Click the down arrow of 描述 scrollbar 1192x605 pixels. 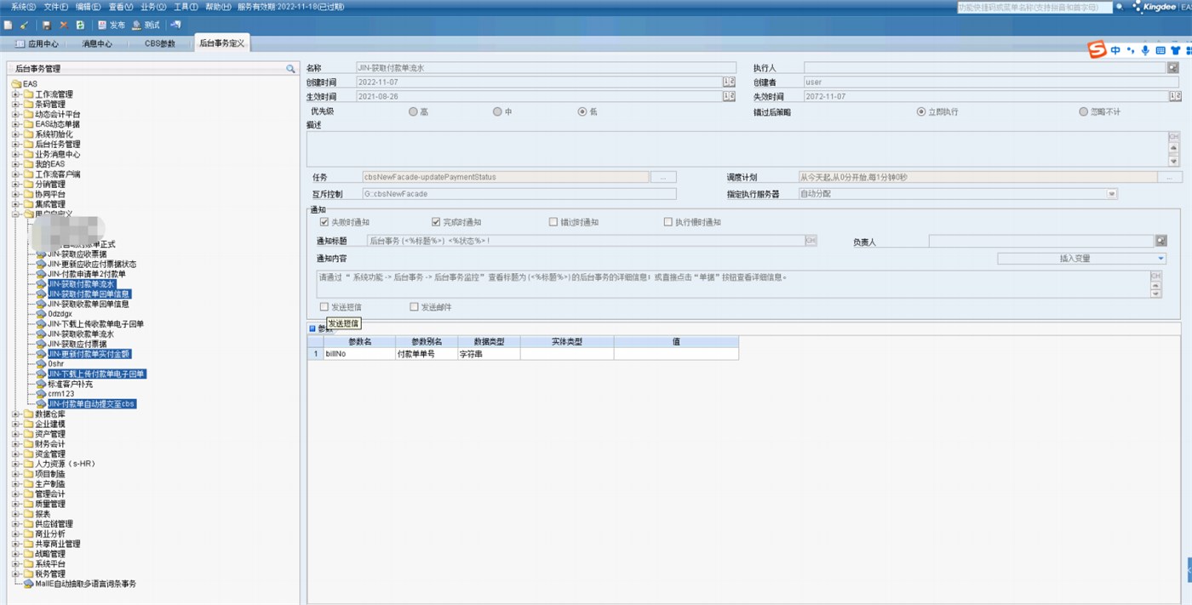click(x=1173, y=161)
